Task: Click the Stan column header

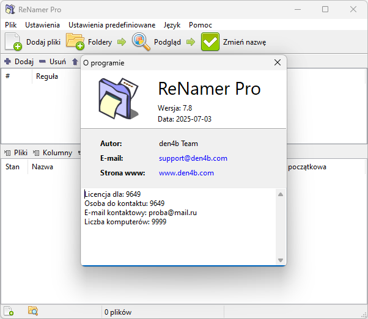Action: pos(12,167)
